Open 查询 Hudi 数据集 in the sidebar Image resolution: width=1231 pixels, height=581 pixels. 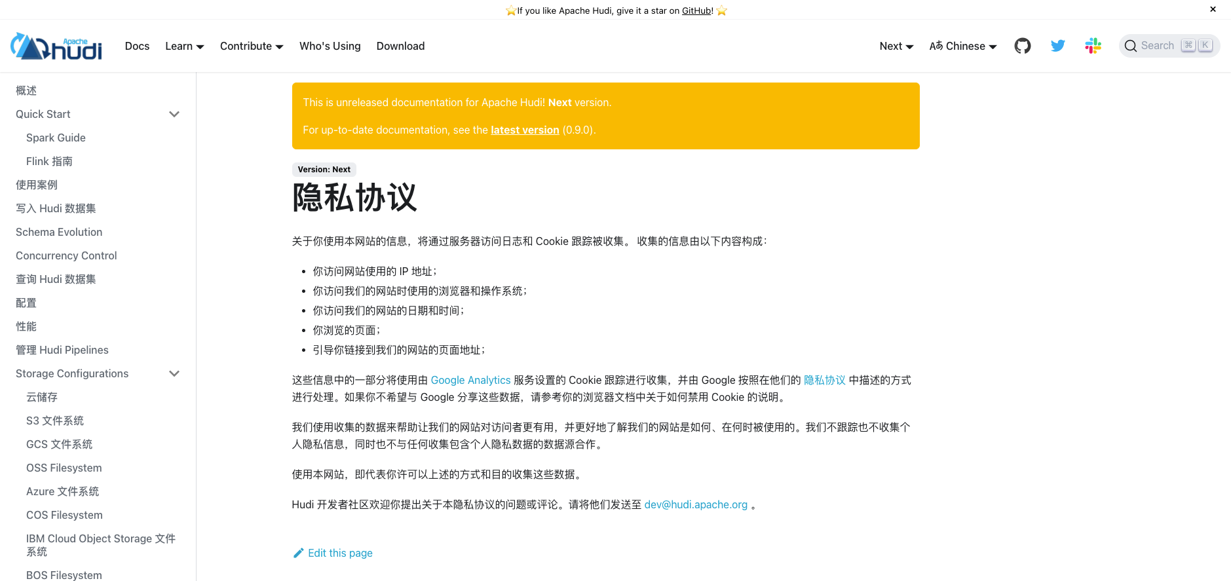[x=56, y=279]
